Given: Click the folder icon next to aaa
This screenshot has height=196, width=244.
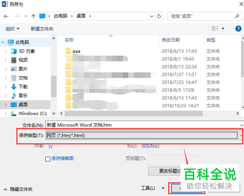Looking at the screenshot, I should point(68,51).
